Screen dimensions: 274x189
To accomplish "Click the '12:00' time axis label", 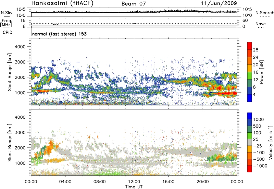I will tap(134, 182).
